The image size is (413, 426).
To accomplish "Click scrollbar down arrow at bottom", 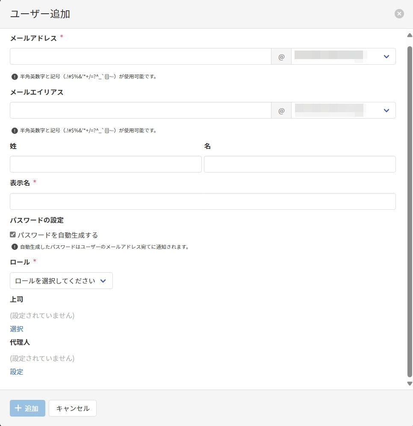I will pos(409,384).
